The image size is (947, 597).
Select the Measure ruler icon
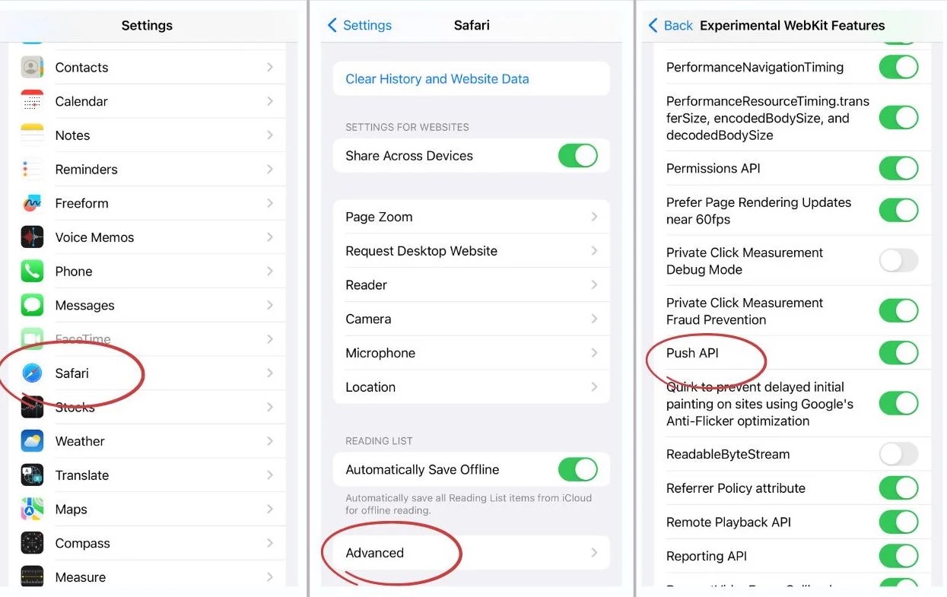pyautogui.click(x=32, y=576)
